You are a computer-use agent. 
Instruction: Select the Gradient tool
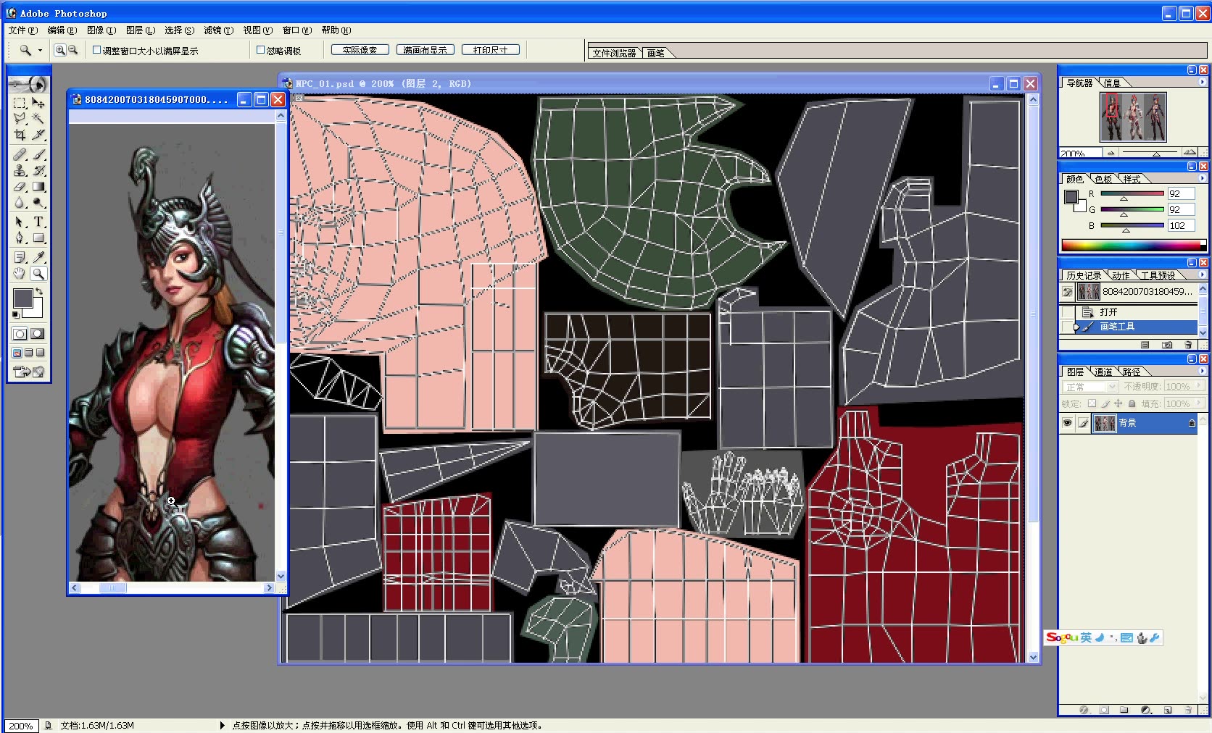tap(38, 186)
